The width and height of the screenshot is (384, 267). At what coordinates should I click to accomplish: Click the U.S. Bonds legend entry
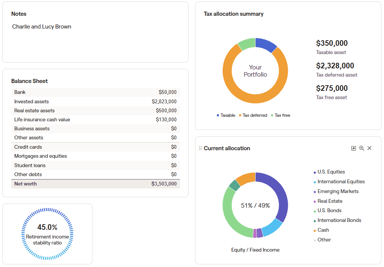[329, 211]
